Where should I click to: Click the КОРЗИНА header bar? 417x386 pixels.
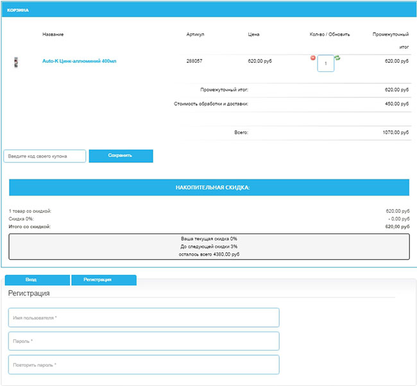208,10
